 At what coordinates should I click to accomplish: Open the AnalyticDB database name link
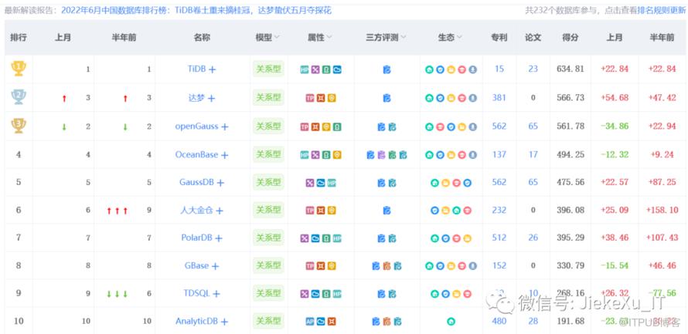tap(196, 321)
